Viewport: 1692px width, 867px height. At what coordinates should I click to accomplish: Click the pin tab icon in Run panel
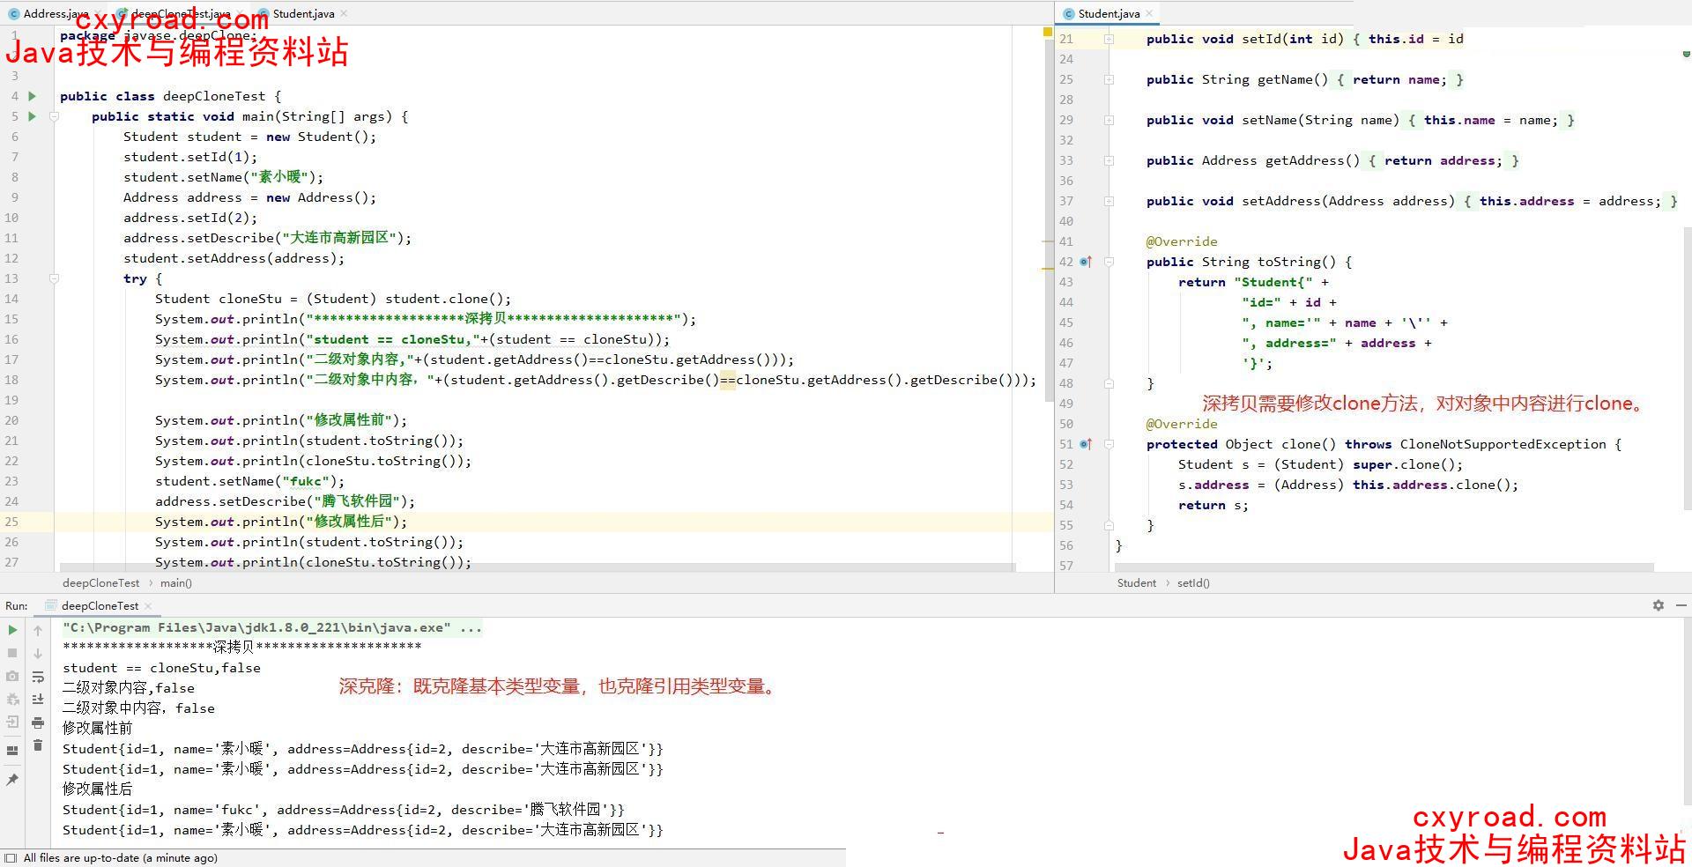[x=12, y=780]
